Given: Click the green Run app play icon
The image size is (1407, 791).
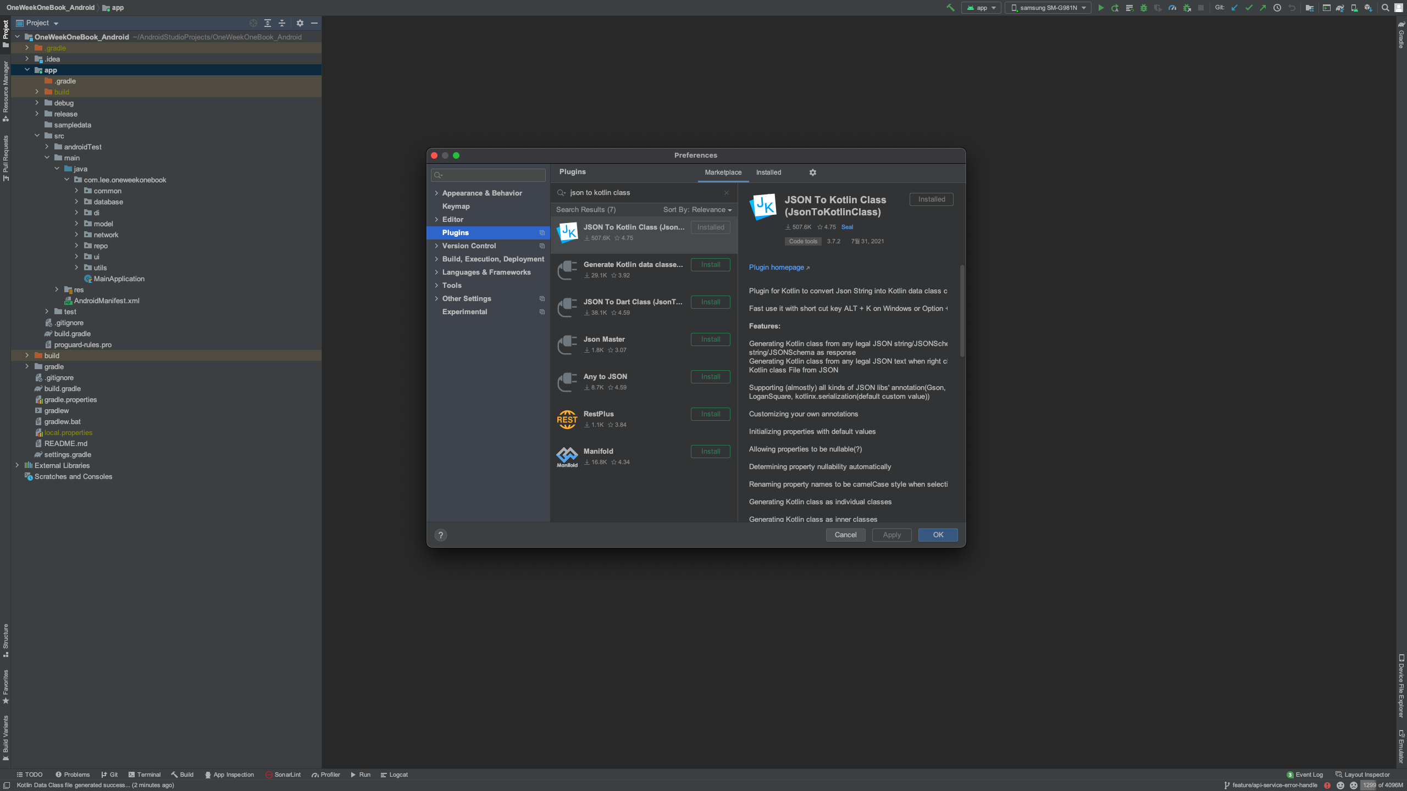Looking at the screenshot, I should pyautogui.click(x=1100, y=8).
